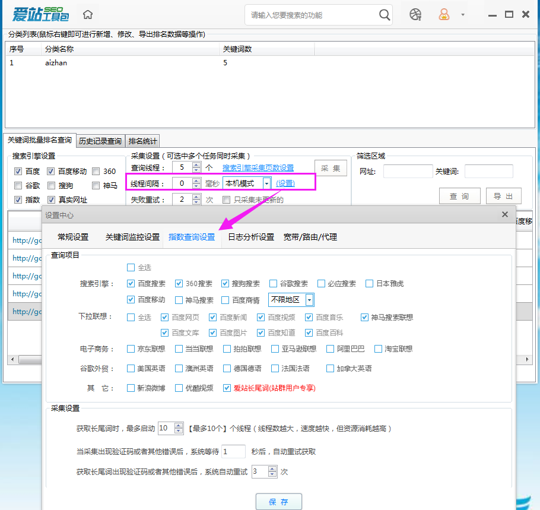Uncheck the 百度搜索 checkbox

click(x=131, y=283)
